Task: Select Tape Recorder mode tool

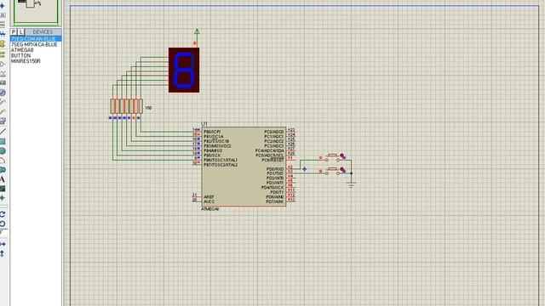Action: [3, 83]
